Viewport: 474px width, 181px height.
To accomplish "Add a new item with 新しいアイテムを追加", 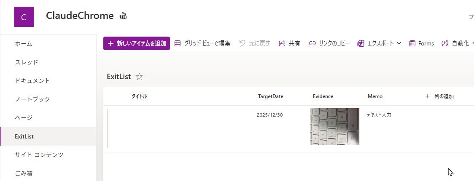I will (x=137, y=43).
